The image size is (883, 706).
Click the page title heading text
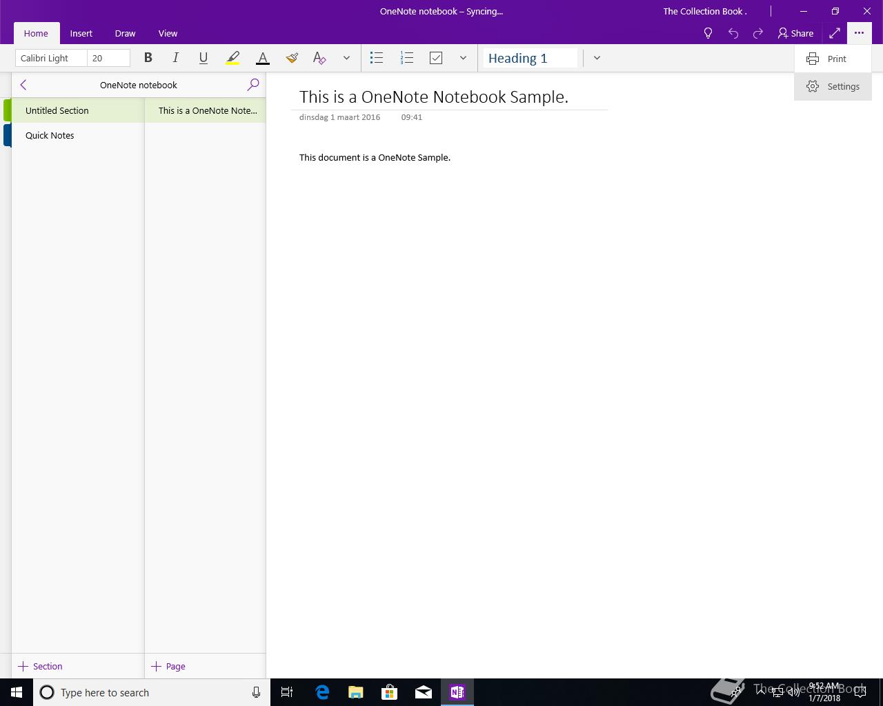[x=434, y=97]
